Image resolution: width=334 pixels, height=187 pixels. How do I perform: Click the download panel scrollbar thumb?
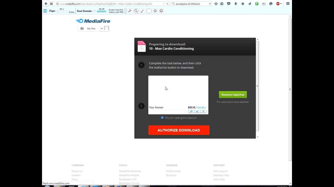point(258,86)
